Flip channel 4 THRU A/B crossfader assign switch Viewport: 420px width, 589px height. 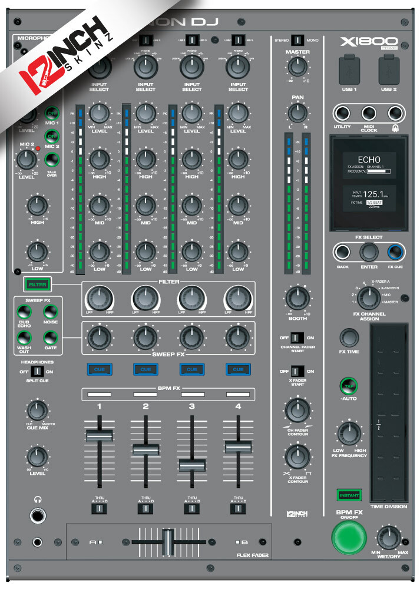coord(238,509)
